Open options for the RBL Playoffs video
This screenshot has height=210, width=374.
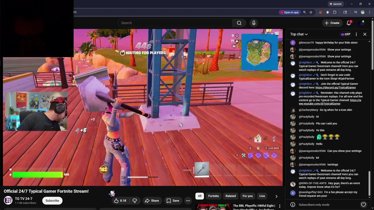[280, 206]
